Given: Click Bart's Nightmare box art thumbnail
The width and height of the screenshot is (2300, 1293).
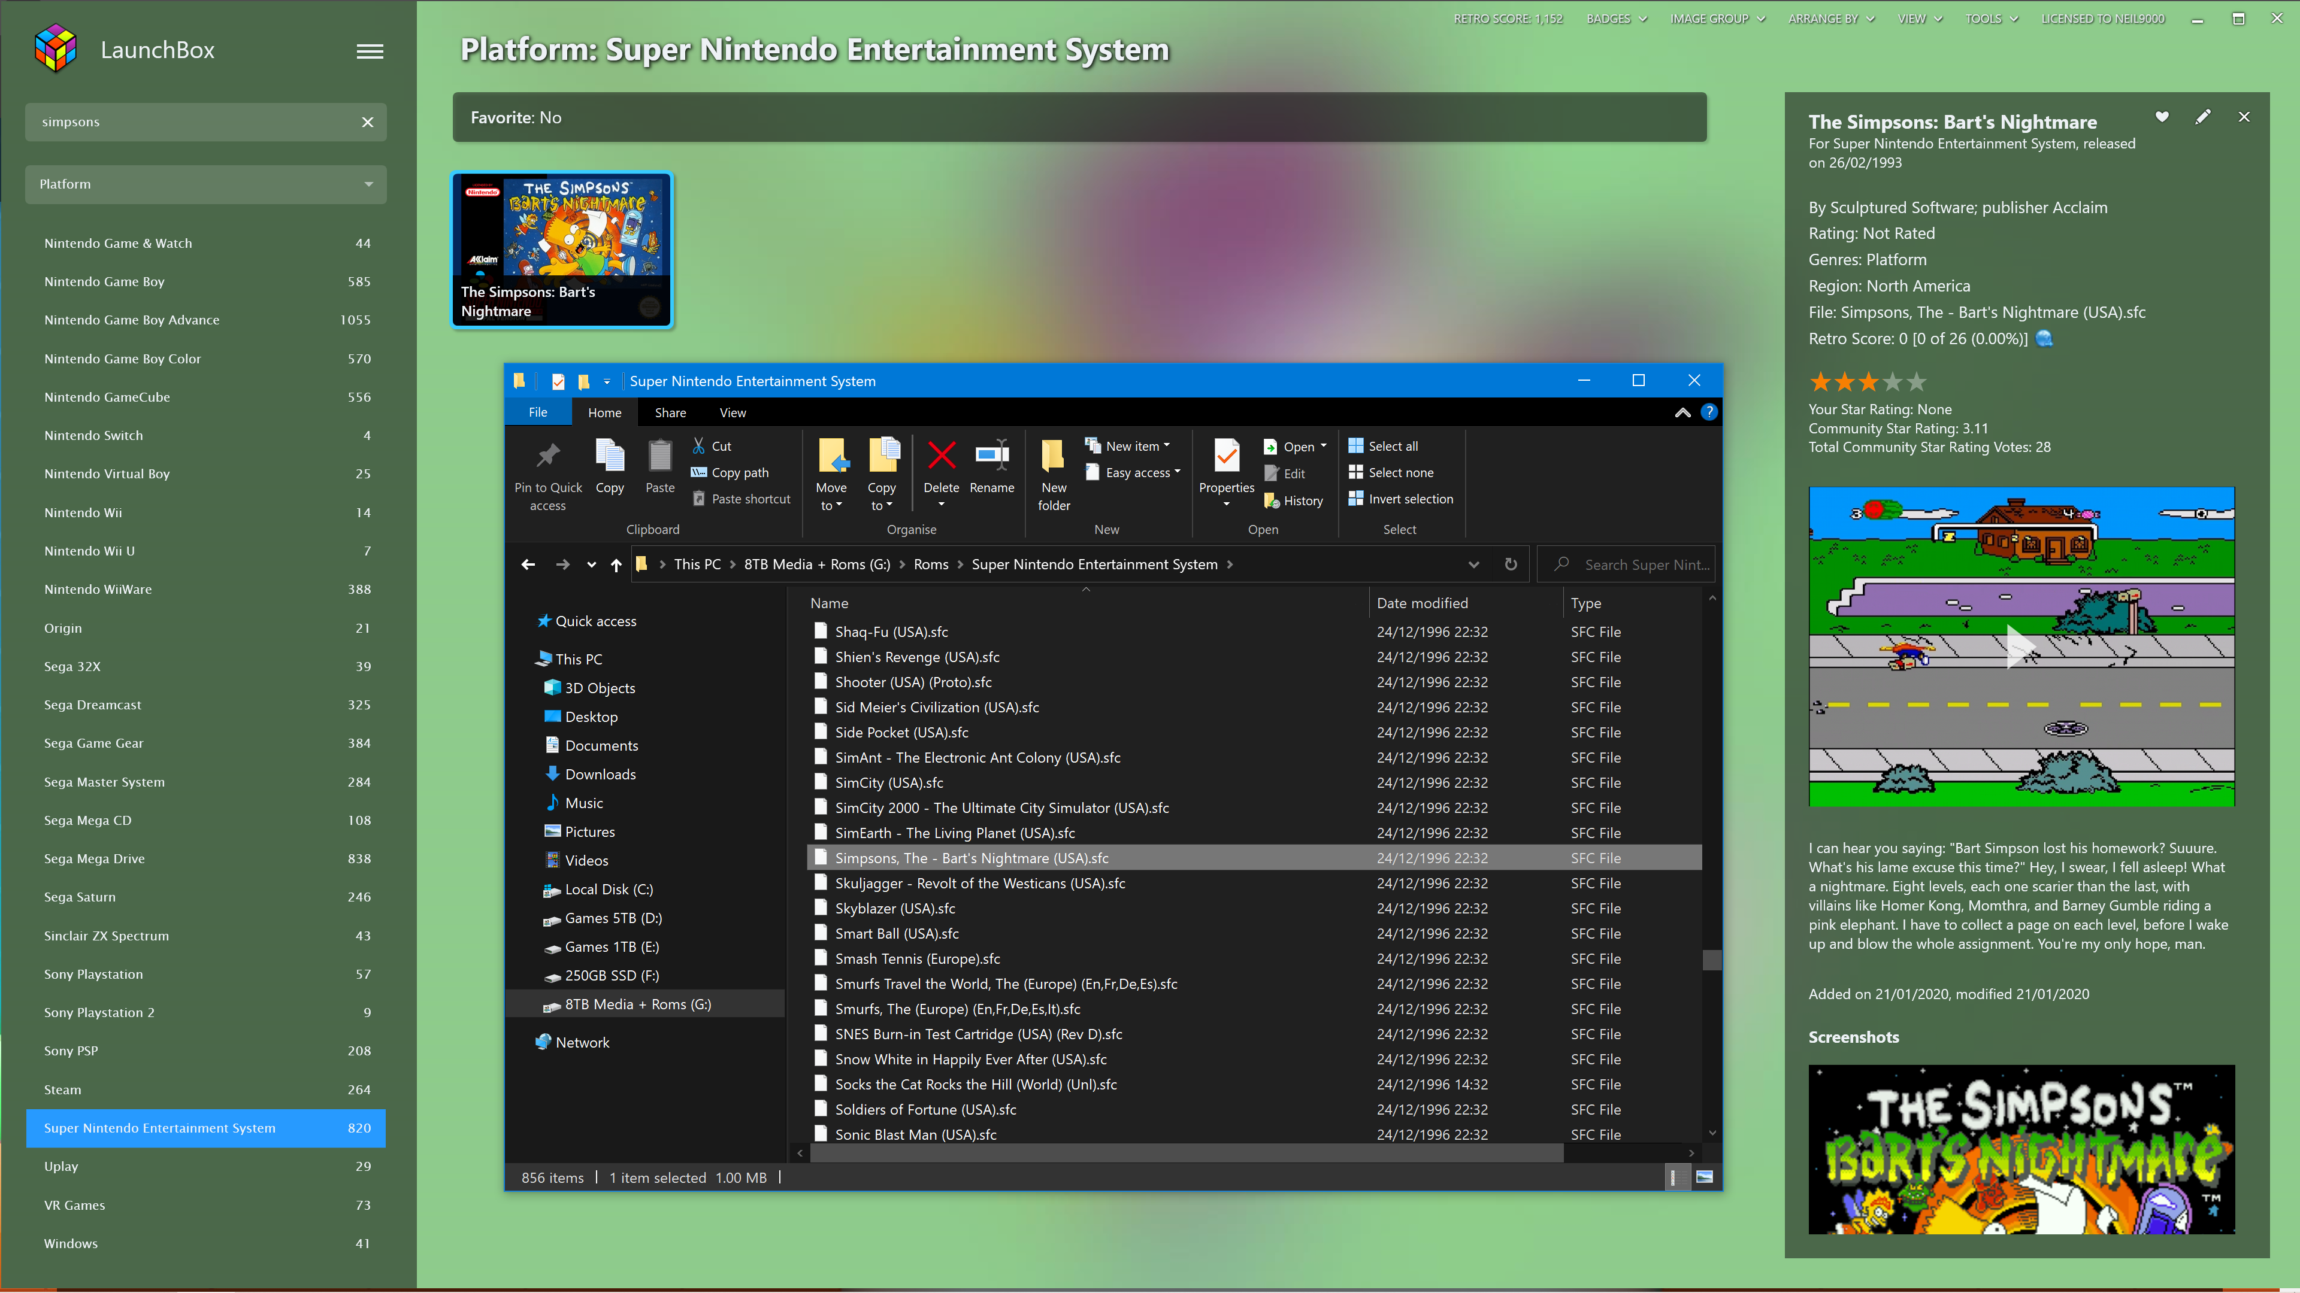Looking at the screenshot, I should point(562,250).
